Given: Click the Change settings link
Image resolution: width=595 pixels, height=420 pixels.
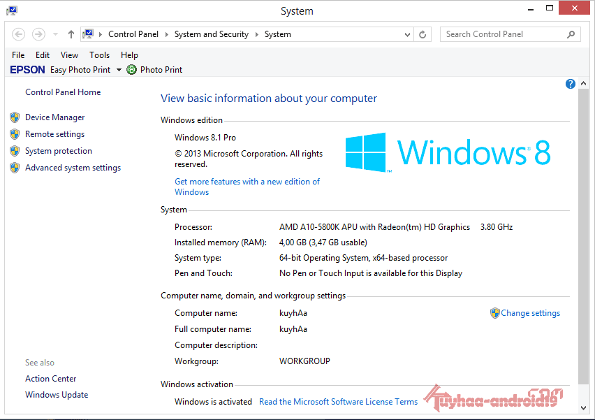Looking at the screenshot, I should (531, 313).
